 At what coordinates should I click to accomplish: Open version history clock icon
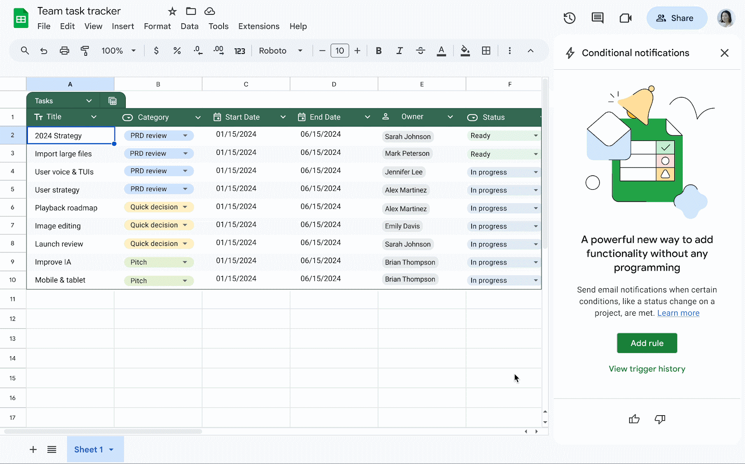569,18
